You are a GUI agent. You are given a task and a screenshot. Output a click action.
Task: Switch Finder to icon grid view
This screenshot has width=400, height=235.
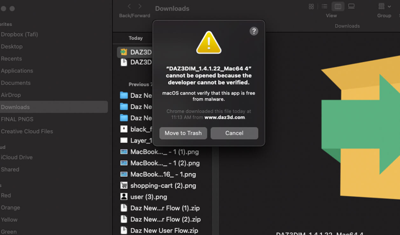pos(311,6)
